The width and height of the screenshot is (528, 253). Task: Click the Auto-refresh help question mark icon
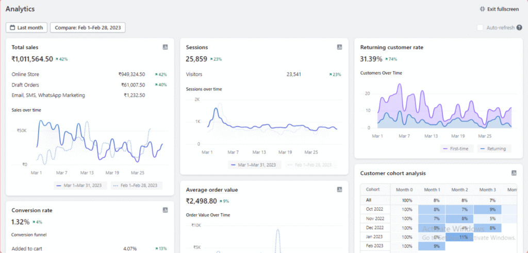519,28
